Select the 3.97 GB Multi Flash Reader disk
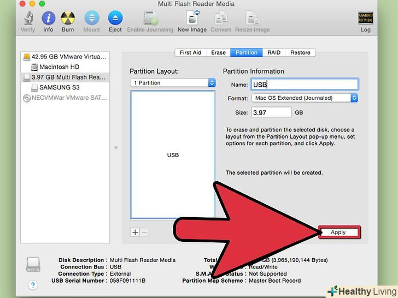 (65, 77)
